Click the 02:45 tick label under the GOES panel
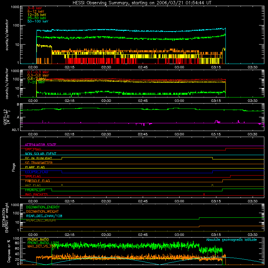268x268 pixels. [x=143, y=134]
